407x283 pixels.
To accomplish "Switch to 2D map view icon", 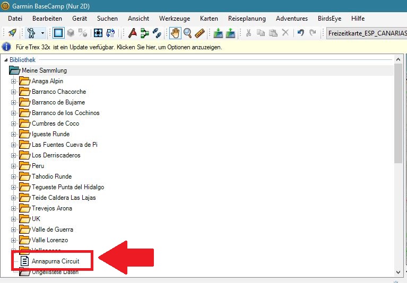I will (x=58, y=33).
